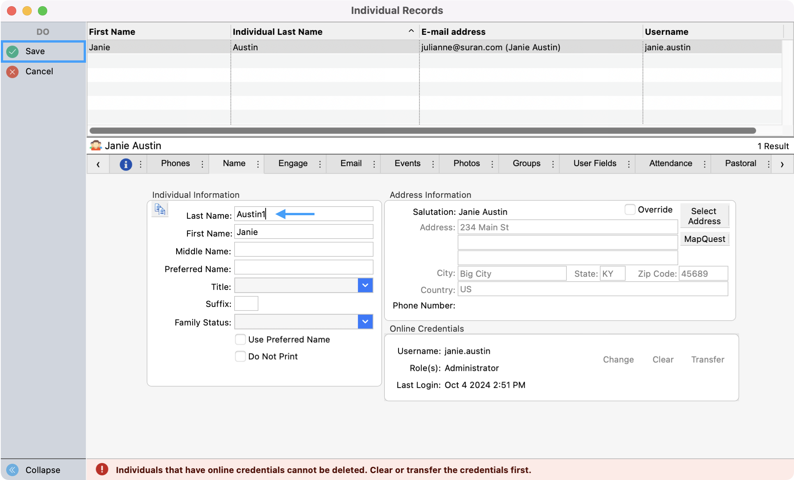Open the User Fields tab
This screenshot has height=480, width=794.
(595, 163)
